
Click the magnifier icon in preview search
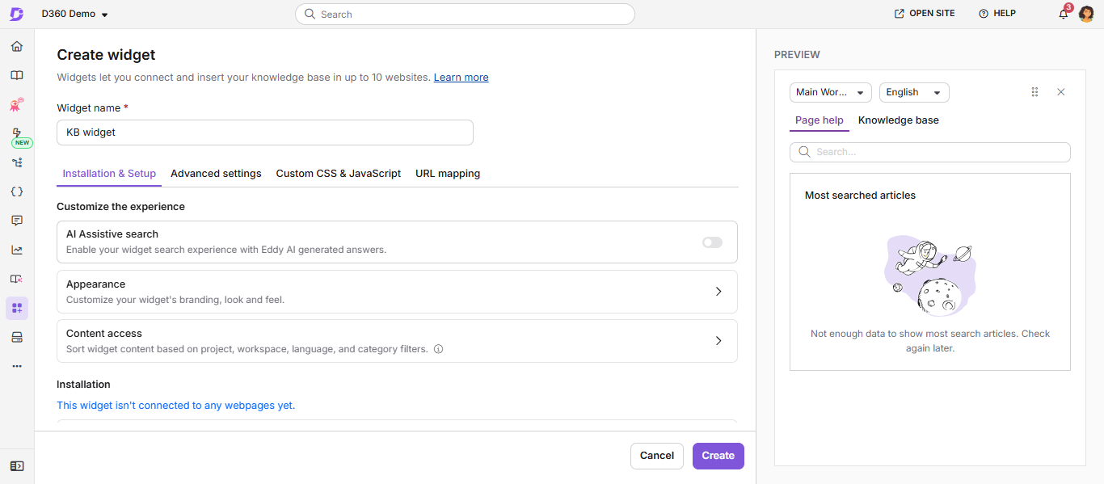(804, 152)
